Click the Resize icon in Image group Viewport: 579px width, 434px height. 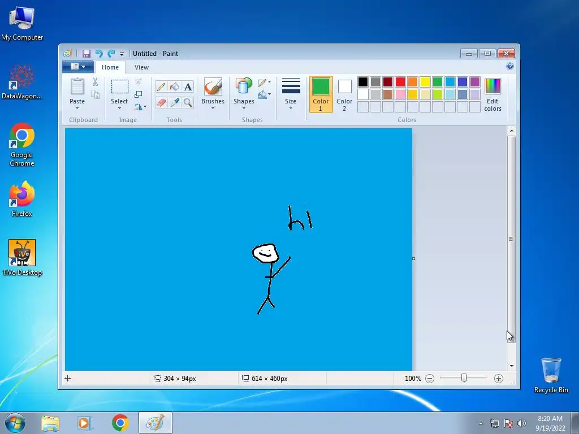click(x=138, y=94)
